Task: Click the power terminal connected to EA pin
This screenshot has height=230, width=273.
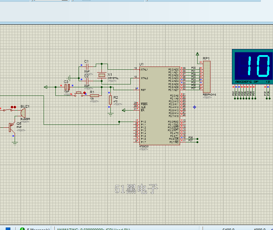Action: [x=124, y=110]
